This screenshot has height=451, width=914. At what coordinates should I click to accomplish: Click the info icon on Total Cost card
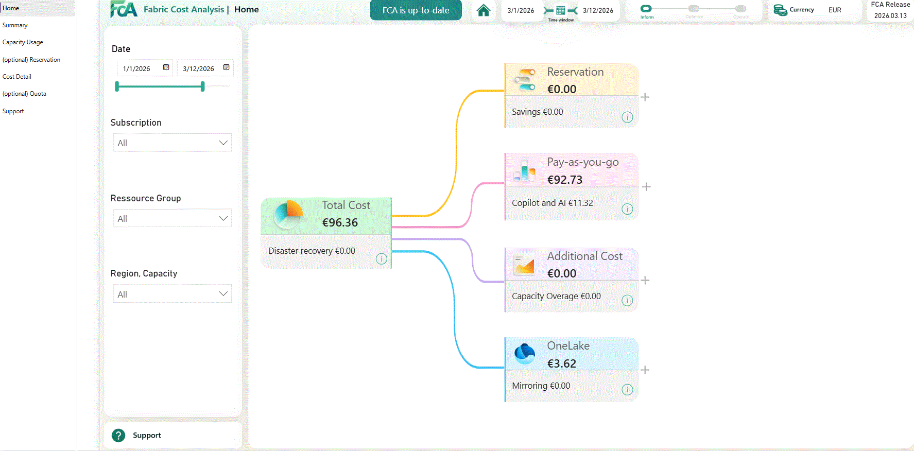point(381,258)
